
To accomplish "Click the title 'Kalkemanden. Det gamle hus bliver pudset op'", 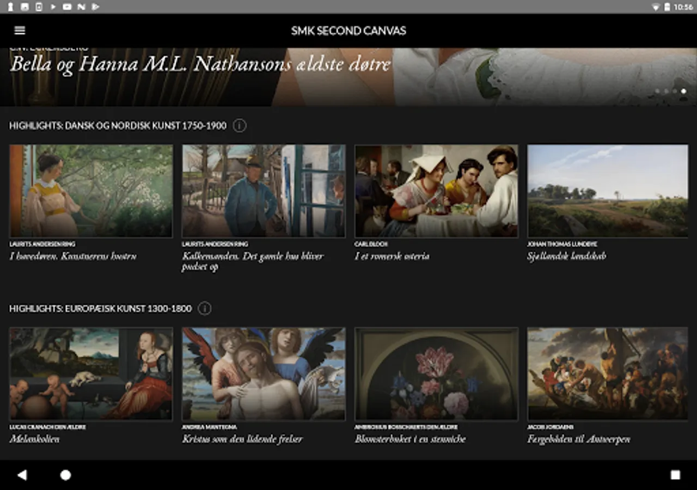I will tap(253, 261).
